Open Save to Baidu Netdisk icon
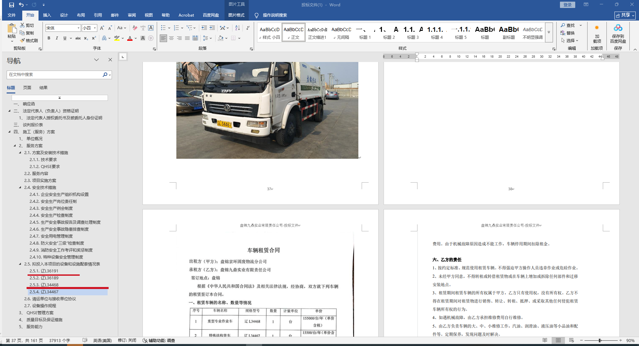Image resolution: width=639 pixels, height=346 pixels. point(618,34)
